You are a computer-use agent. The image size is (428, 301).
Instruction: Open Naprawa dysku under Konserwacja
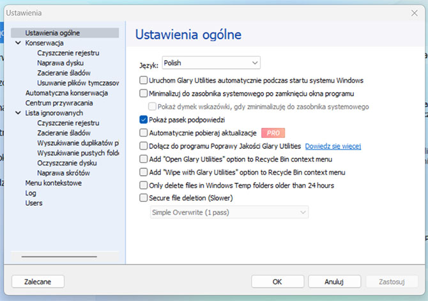coord(59,63)
